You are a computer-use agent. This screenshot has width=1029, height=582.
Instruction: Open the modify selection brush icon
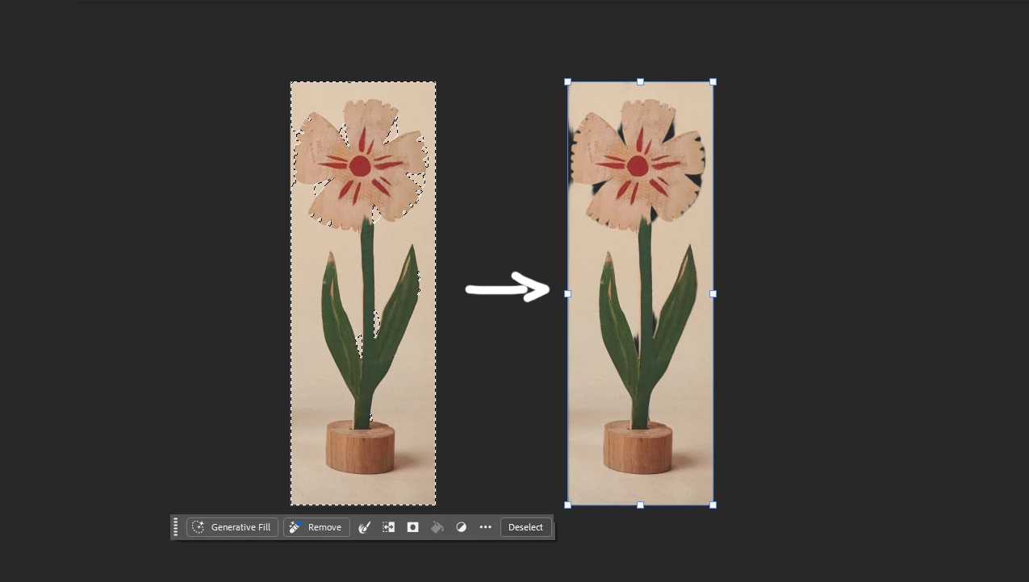click(x=364, y=527)
